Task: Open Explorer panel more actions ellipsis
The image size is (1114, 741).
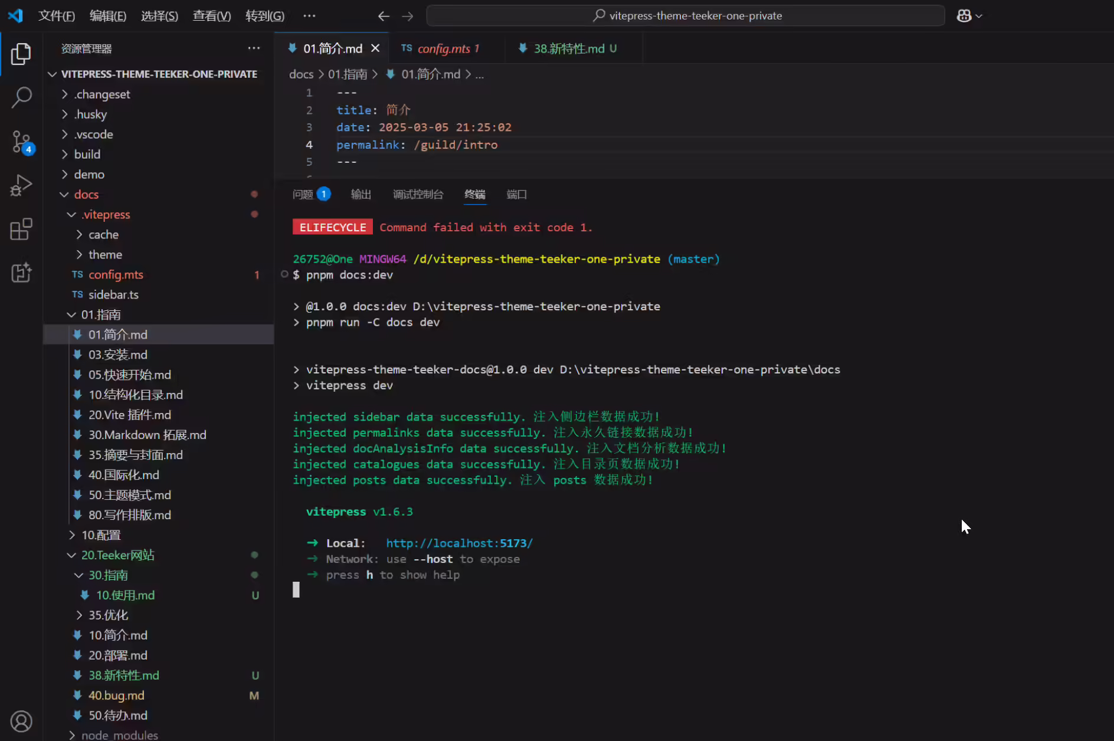Action: 254,48
